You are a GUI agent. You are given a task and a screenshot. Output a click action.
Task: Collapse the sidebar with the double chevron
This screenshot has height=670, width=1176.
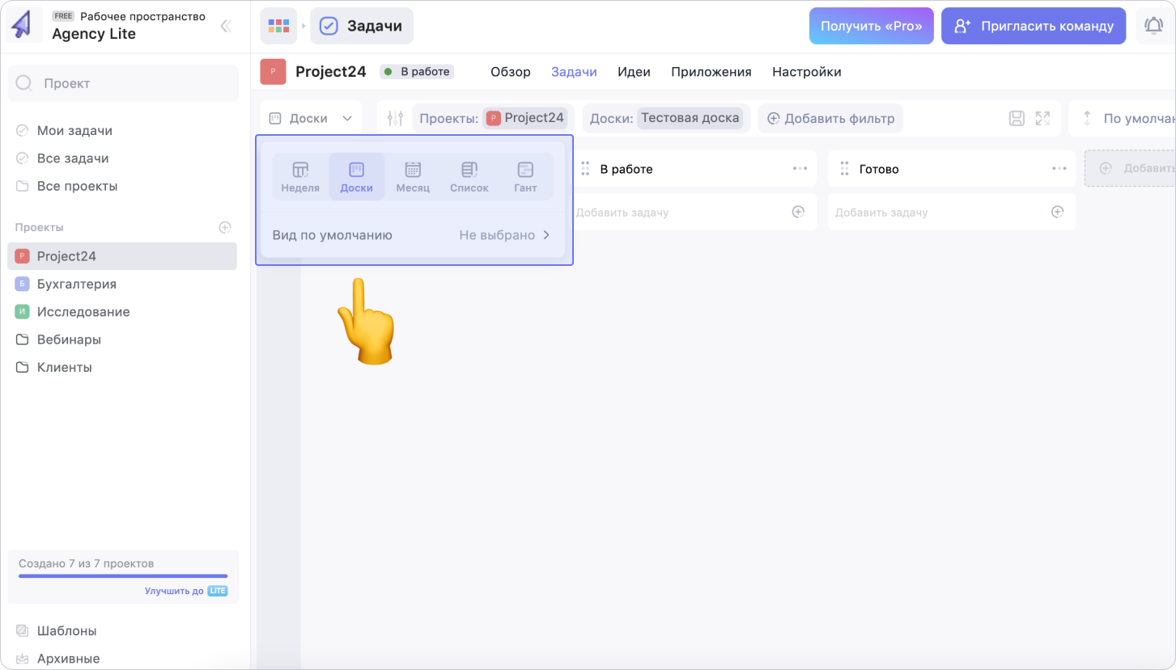[226, 26]
